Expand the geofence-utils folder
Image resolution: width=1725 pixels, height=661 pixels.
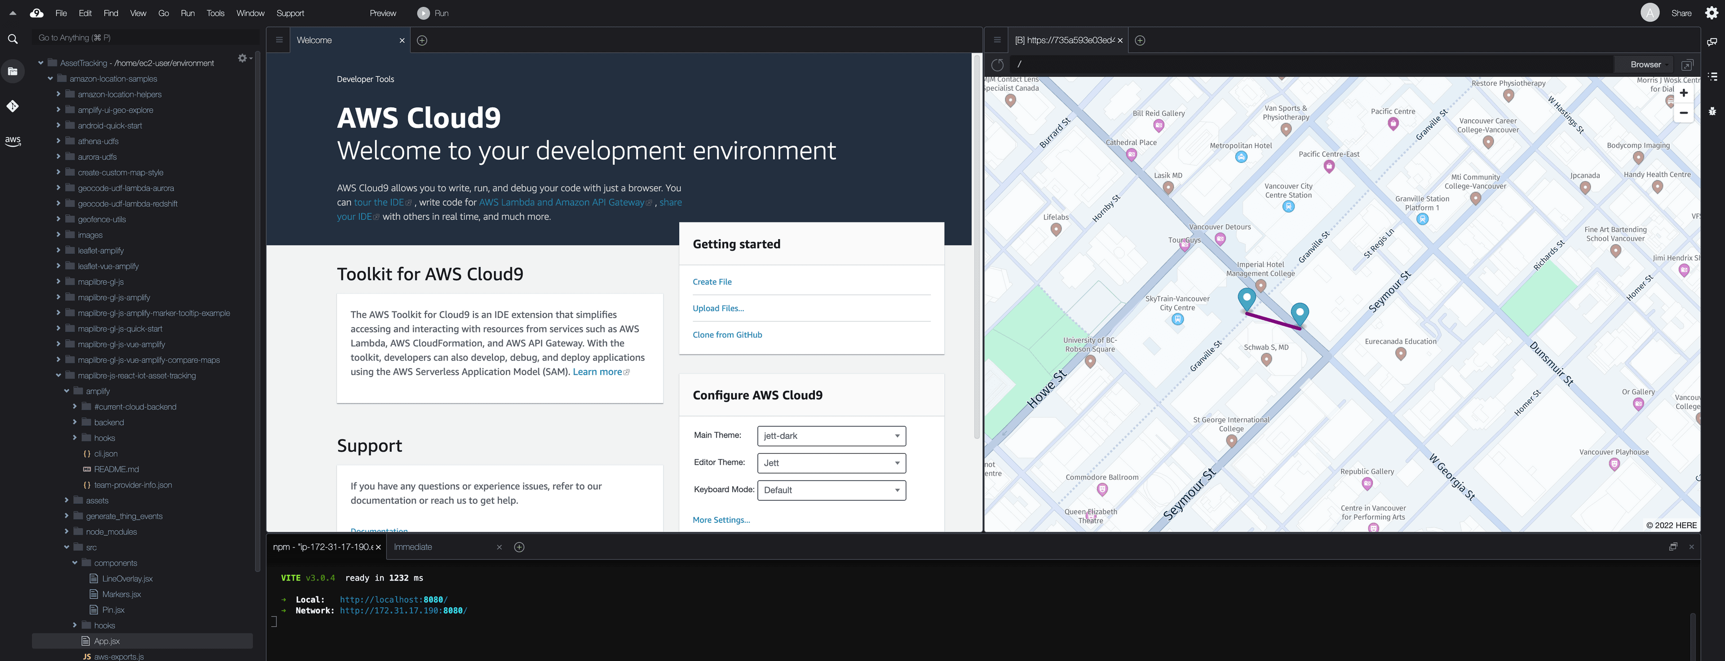tap(58, 219)
